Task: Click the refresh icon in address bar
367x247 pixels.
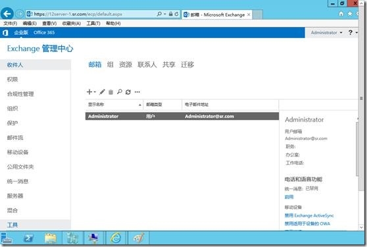Action: (177, 14)
